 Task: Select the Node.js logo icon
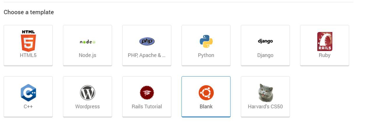[87, 42]
